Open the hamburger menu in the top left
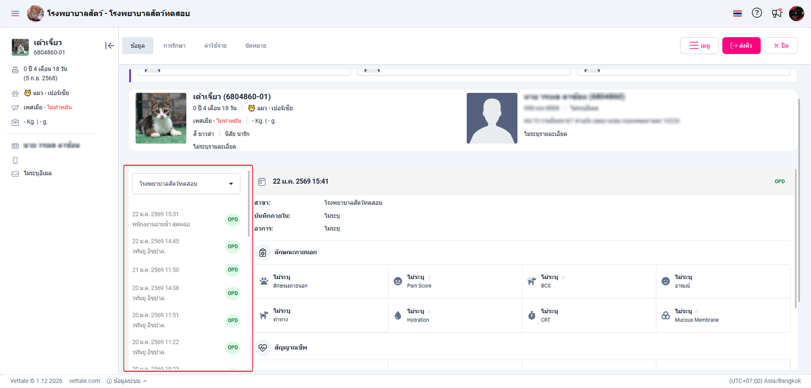811x388 pixels. click(15, 13)
